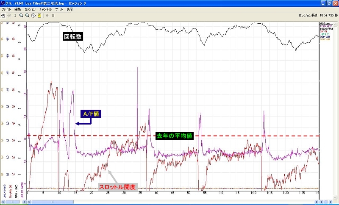Open the セッション menu
339x205 pixels.
(x=30, y=9)
